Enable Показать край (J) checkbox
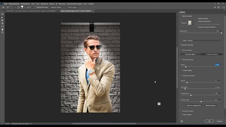 click(197, 19)
